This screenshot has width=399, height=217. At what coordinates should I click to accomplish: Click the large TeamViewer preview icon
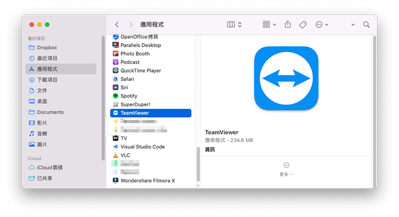(x=286, y=78)
